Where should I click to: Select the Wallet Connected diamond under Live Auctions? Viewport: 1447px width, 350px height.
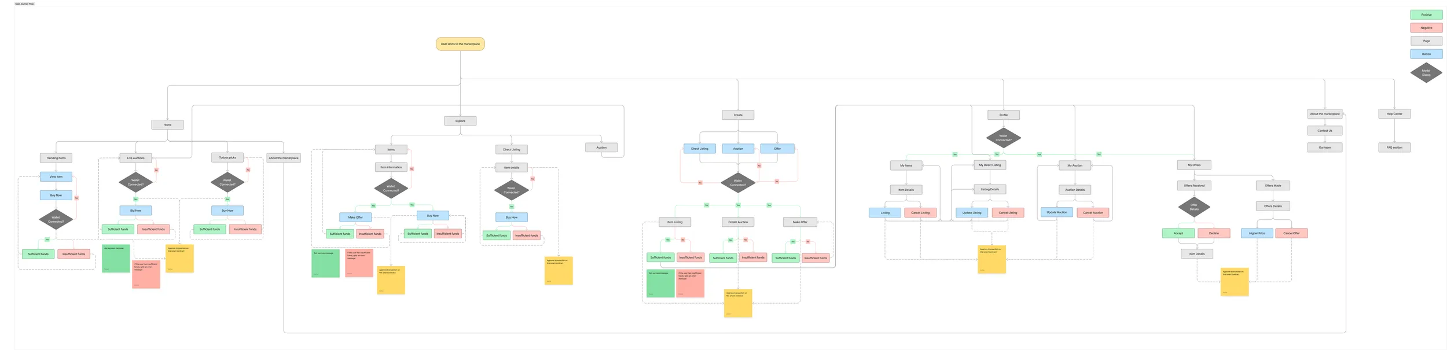click(x=136, y=182)
